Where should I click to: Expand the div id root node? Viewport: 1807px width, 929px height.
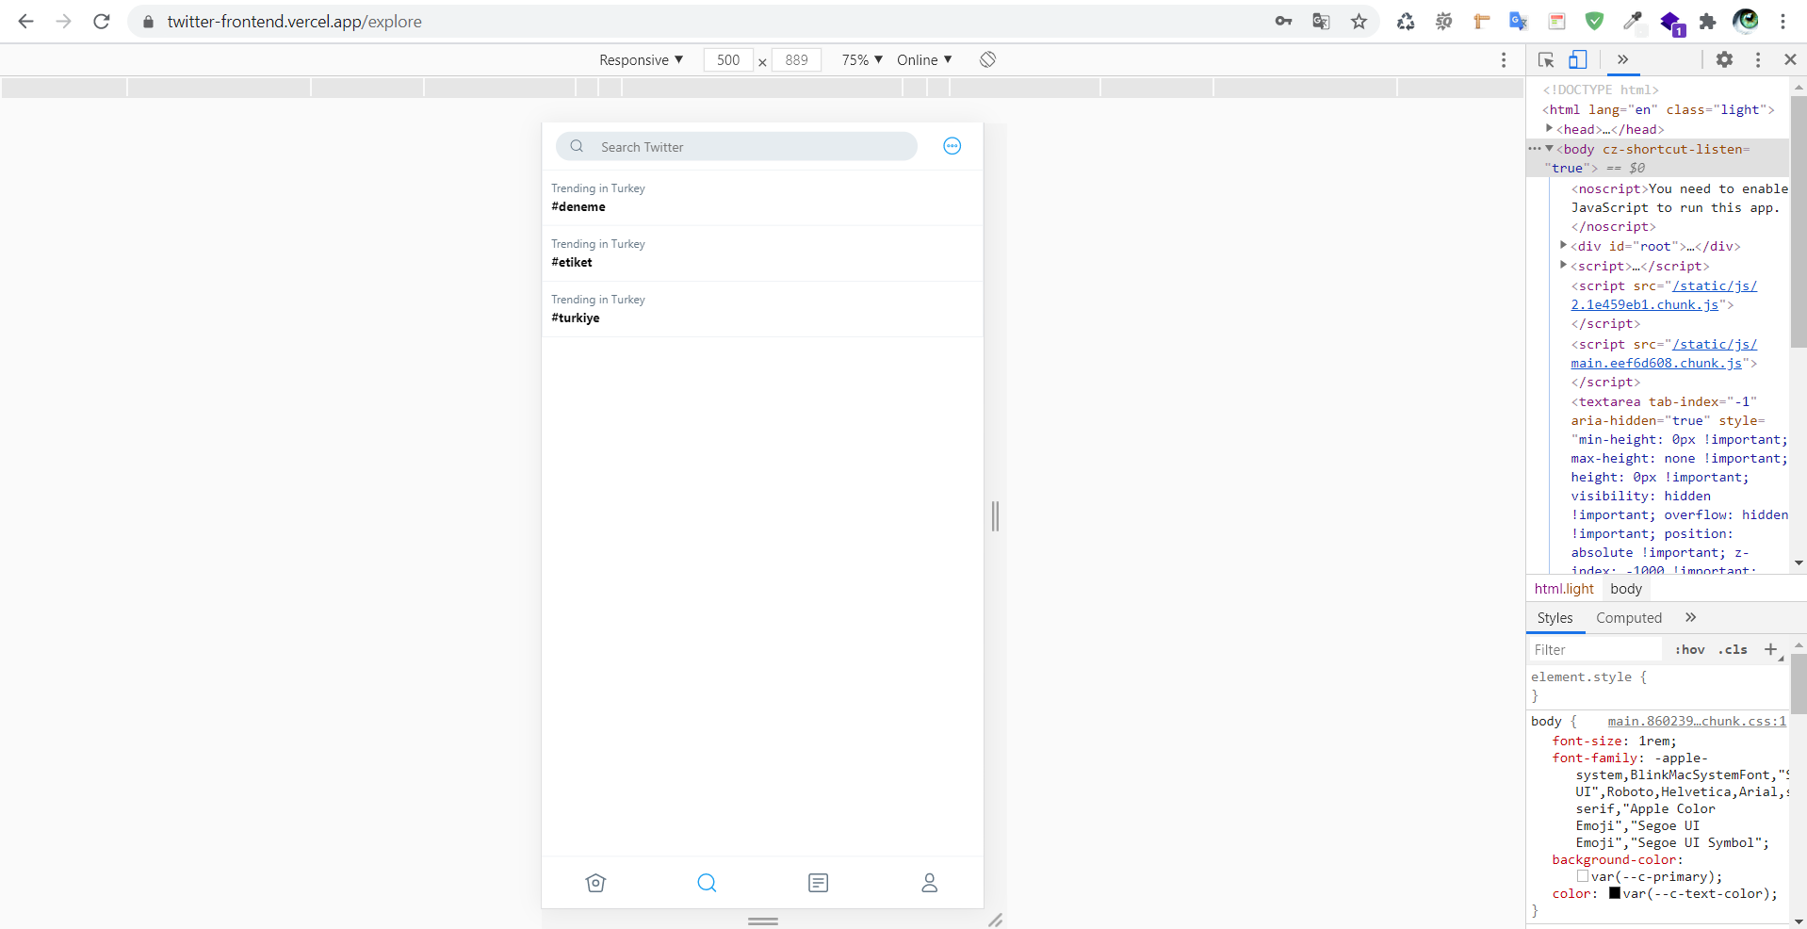1563,245
